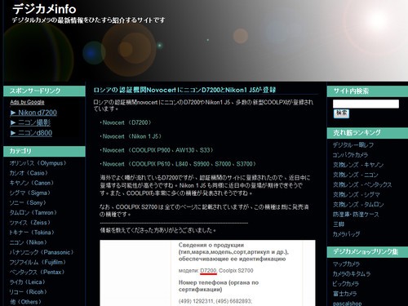Click the Novocert certificate screenshot image
Image resolution: width=408 pixels, height=306 pixels.
(x=207, y=273)
